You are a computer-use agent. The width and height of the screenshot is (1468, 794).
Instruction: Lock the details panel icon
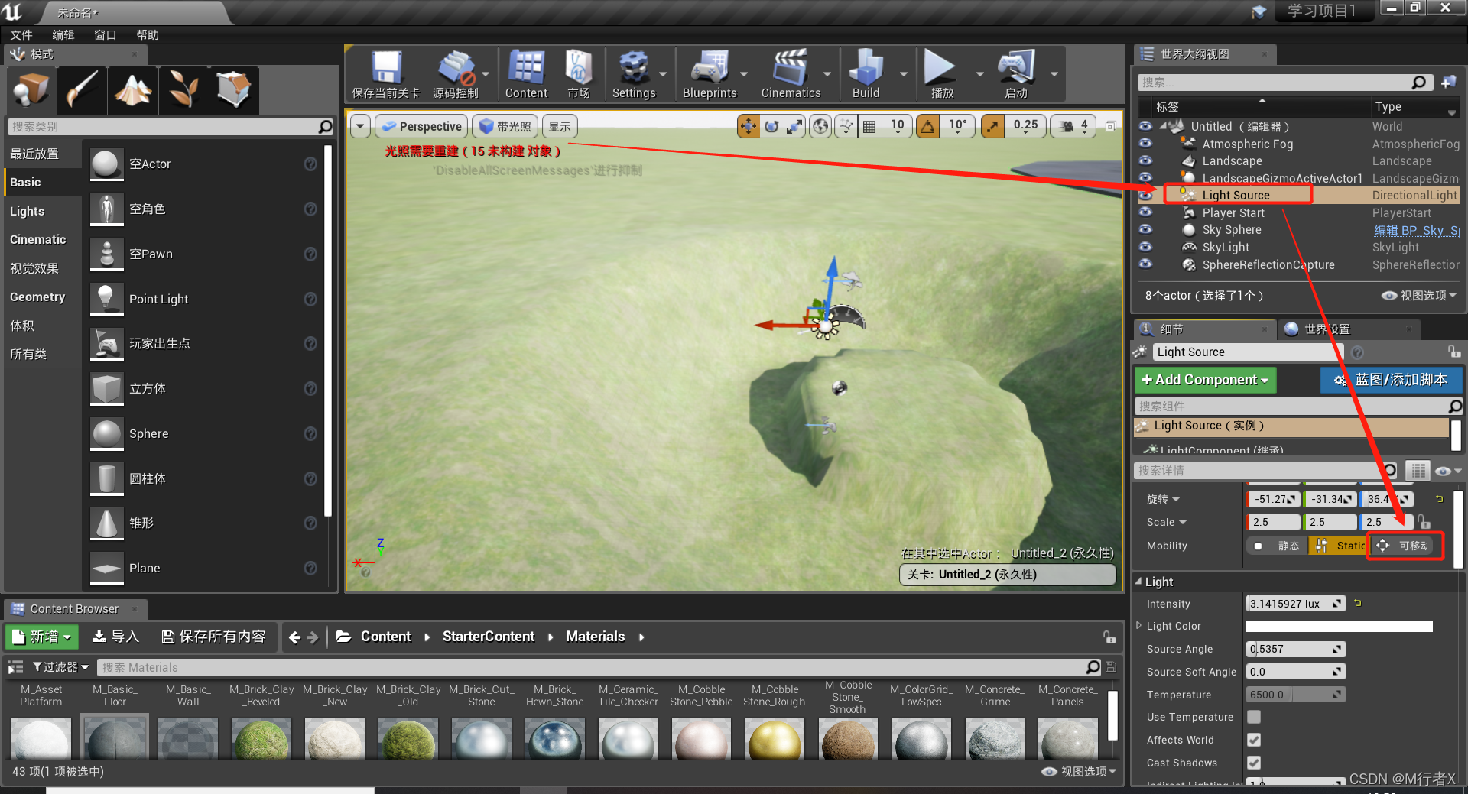[x=1453, y=352]
